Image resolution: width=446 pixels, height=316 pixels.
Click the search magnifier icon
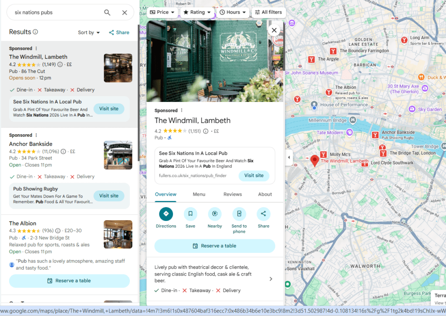tap(107, 13)
